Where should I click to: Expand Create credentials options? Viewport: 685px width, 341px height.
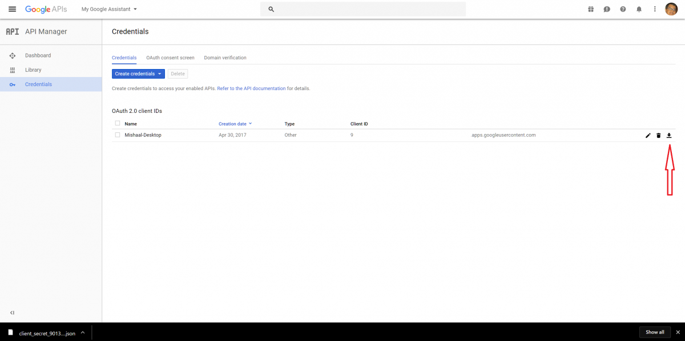pos(138,74)
